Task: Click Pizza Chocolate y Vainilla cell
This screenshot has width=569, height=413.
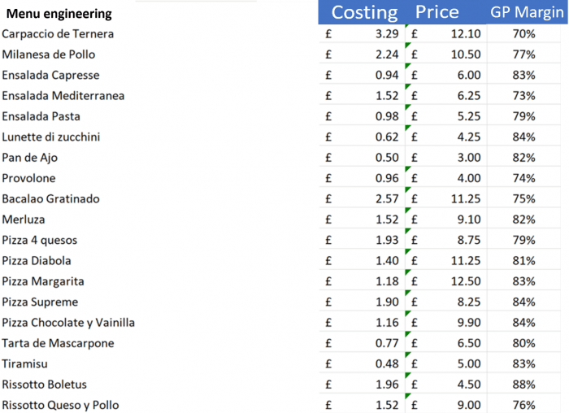Action: point(68,323)
